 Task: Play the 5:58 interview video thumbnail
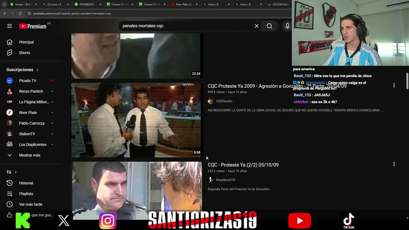(136, 120)
